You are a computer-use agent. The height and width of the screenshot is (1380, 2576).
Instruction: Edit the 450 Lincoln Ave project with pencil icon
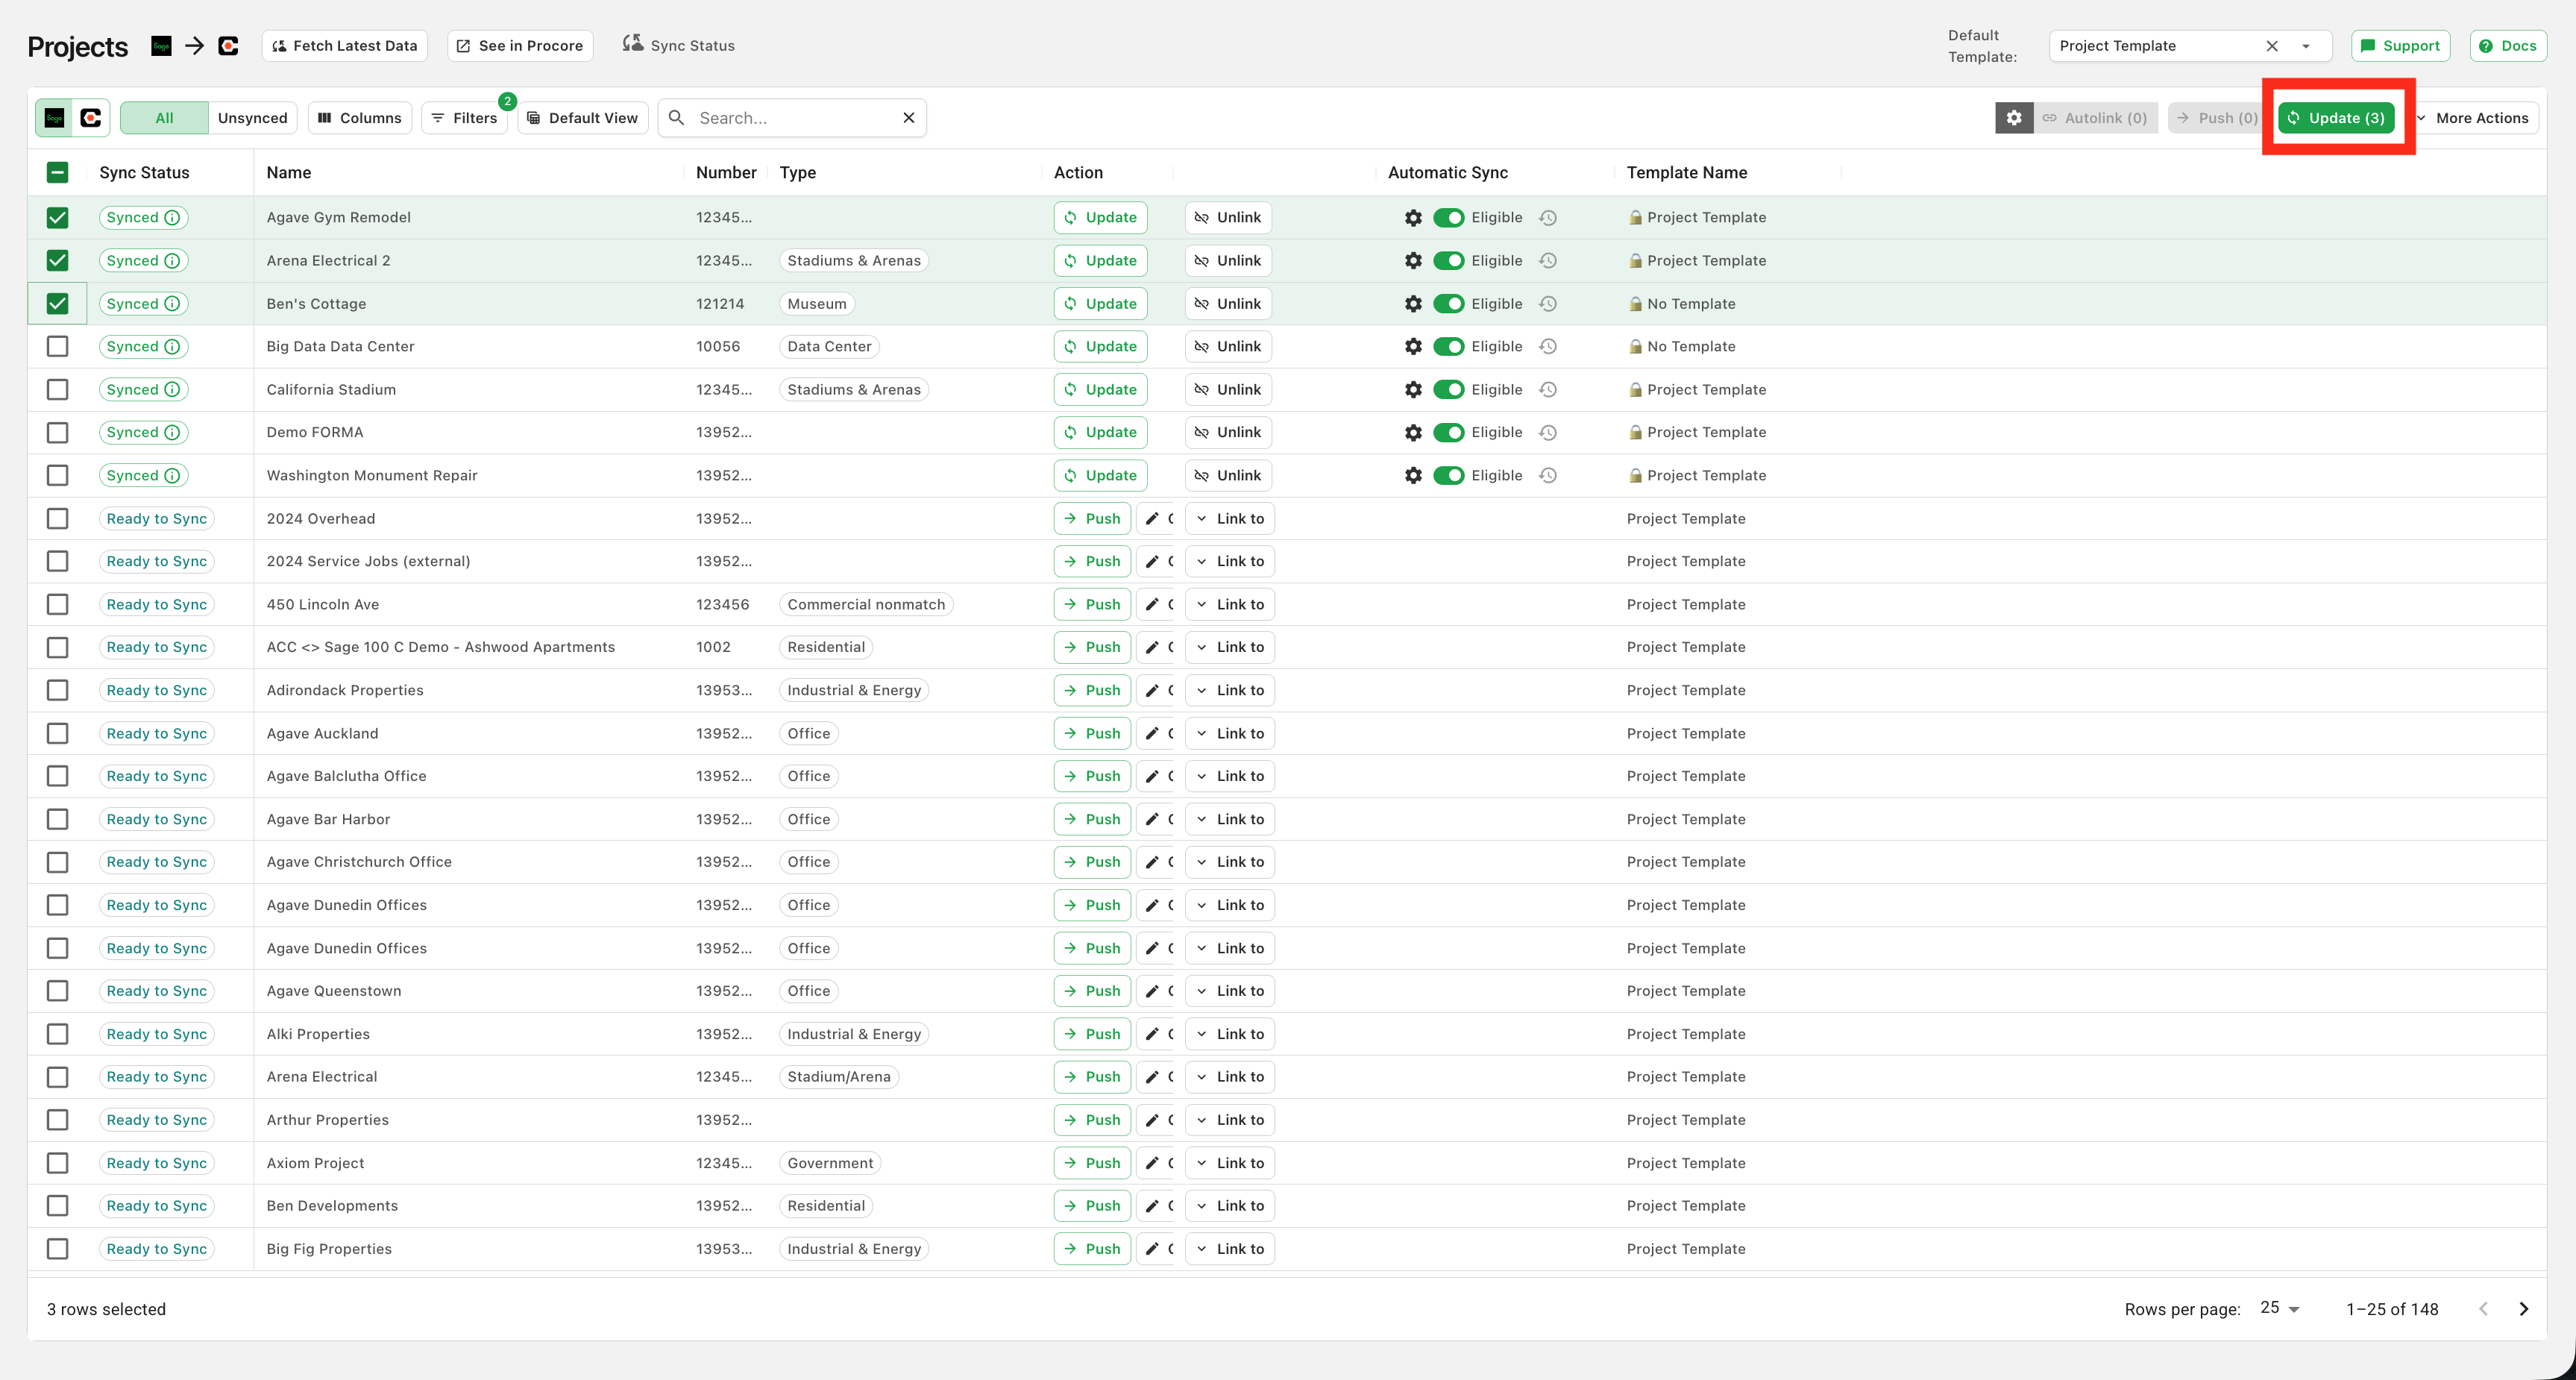(x=1153, y=604)
